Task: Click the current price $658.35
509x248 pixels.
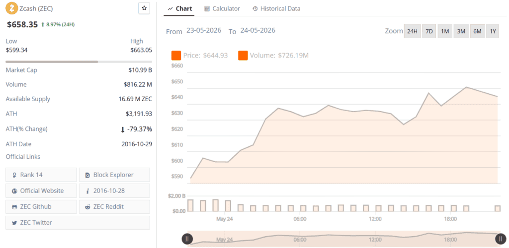Action: click(22, 24)
